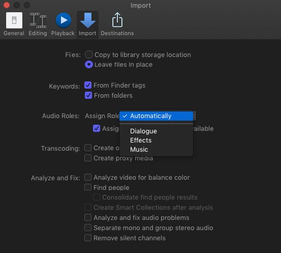The width and height of the screenshot is (281, 253).
Task: Enable Create optimized media checkbox
Action: pyautogui.click(x=88, y=148)
